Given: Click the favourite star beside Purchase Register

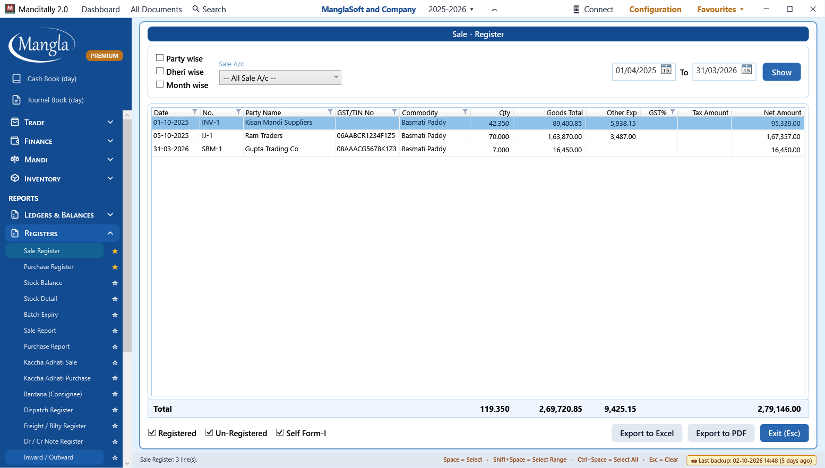Looking at the screenshot, I should click(x=115, y=267).
